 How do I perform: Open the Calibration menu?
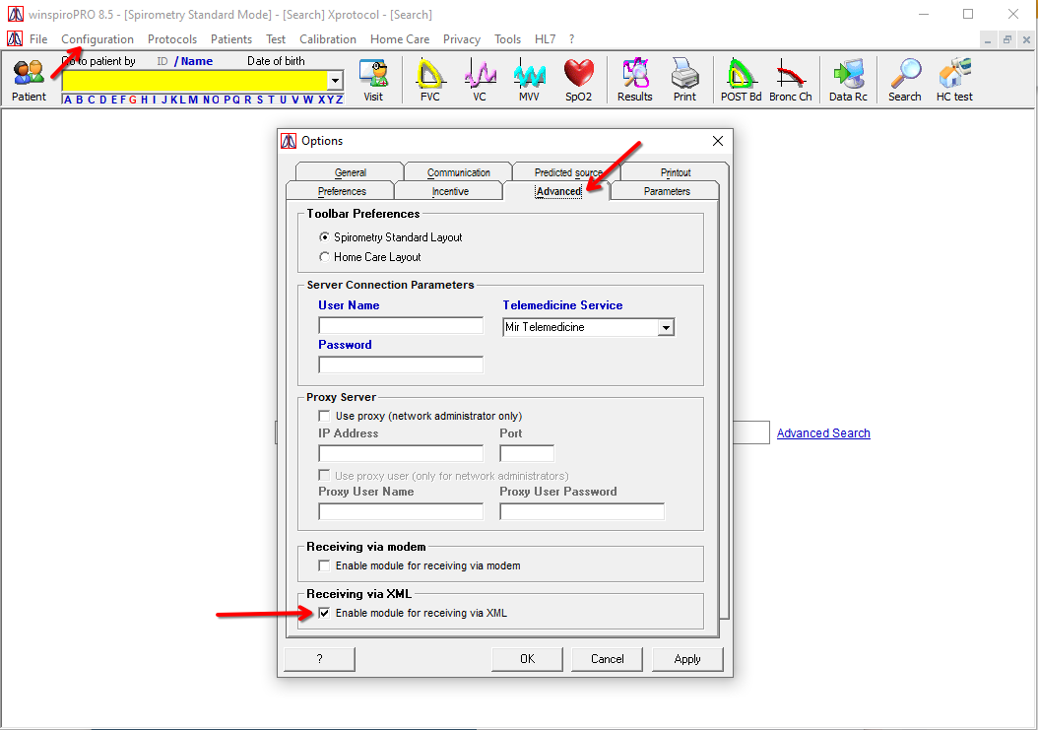(328, 39)
